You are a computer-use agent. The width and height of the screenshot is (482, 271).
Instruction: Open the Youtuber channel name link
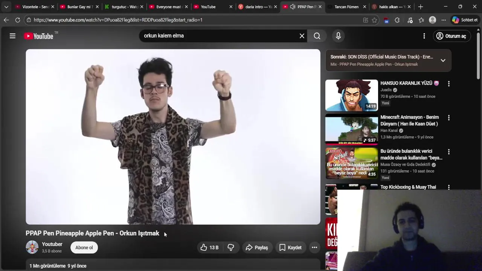(x=52, y=244)
